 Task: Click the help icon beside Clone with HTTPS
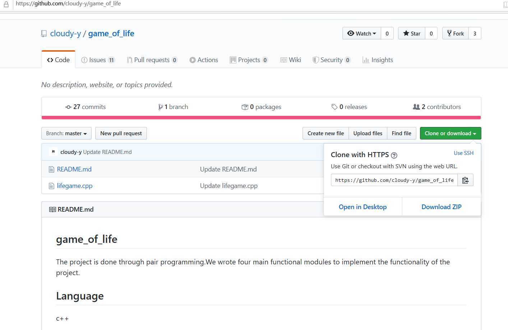click(x=394, y=155)
